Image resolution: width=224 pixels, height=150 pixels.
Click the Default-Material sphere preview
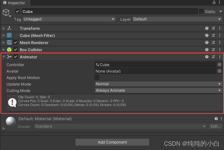click(11, 121)
